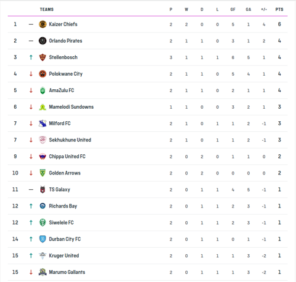
Task: Click the Kaizer Chiefs club crest
Action: click(x=43, y=24)
